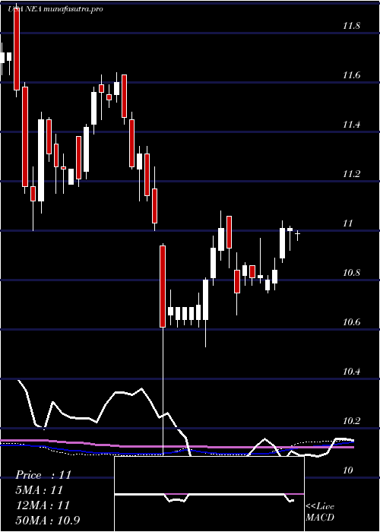Click the 10.8 price axis label
Screen dimensions: 380x532
coord(351,273)
